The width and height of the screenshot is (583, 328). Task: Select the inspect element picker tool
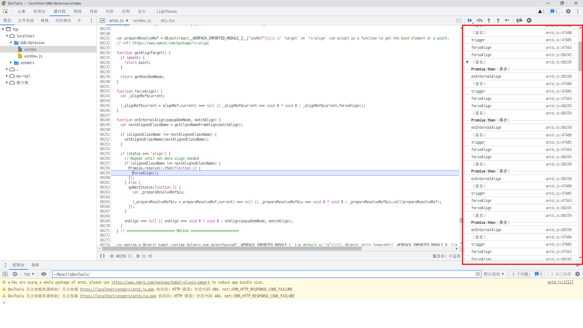coord(5,11)
